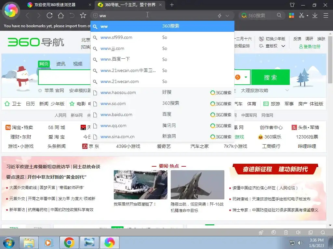333x249 pixels.
Task: Bookmark this page with the star icon
Action: click(x=83, y=16)
